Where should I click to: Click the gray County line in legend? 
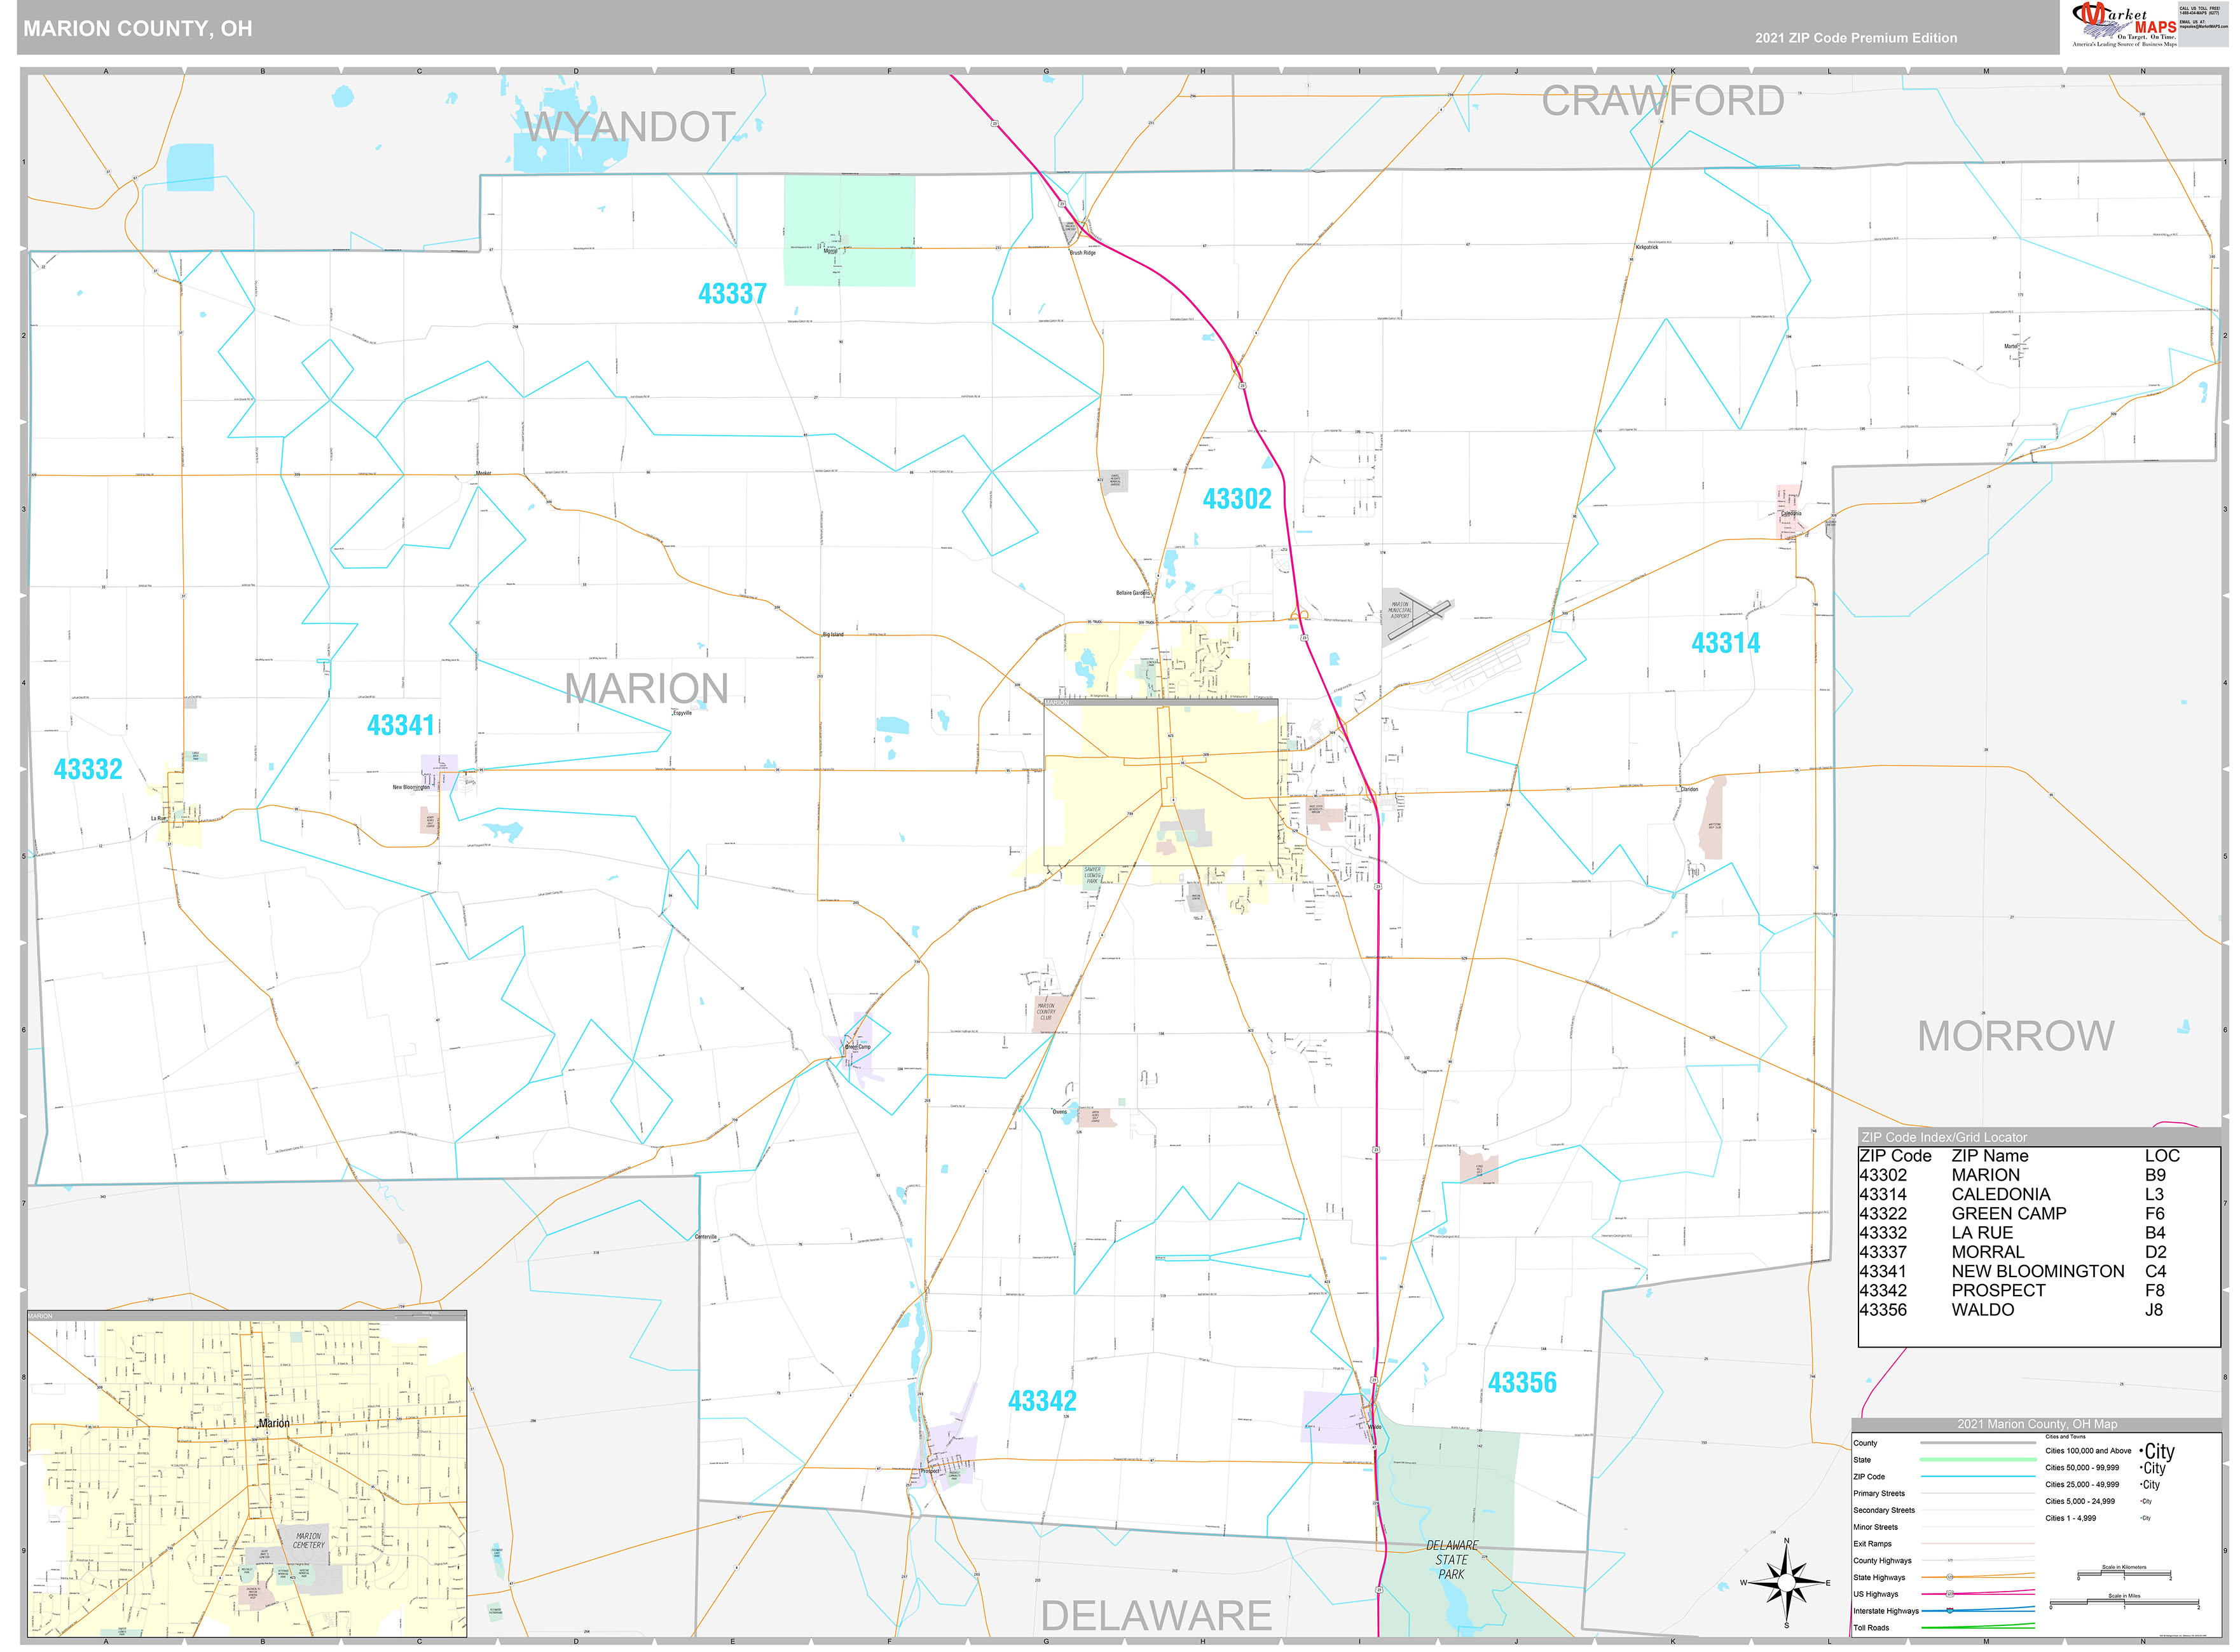1978,1443
